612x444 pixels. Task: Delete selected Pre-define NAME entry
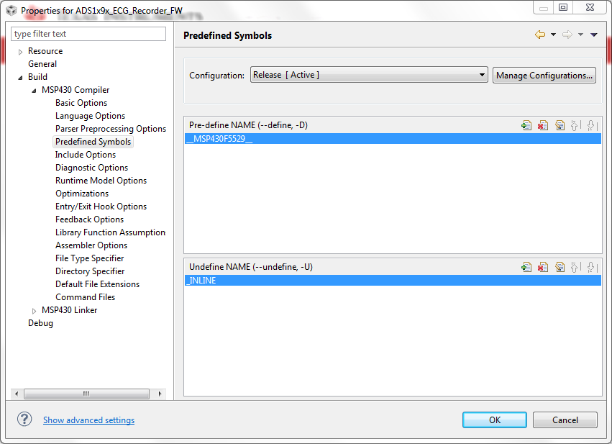coord(542,125)
